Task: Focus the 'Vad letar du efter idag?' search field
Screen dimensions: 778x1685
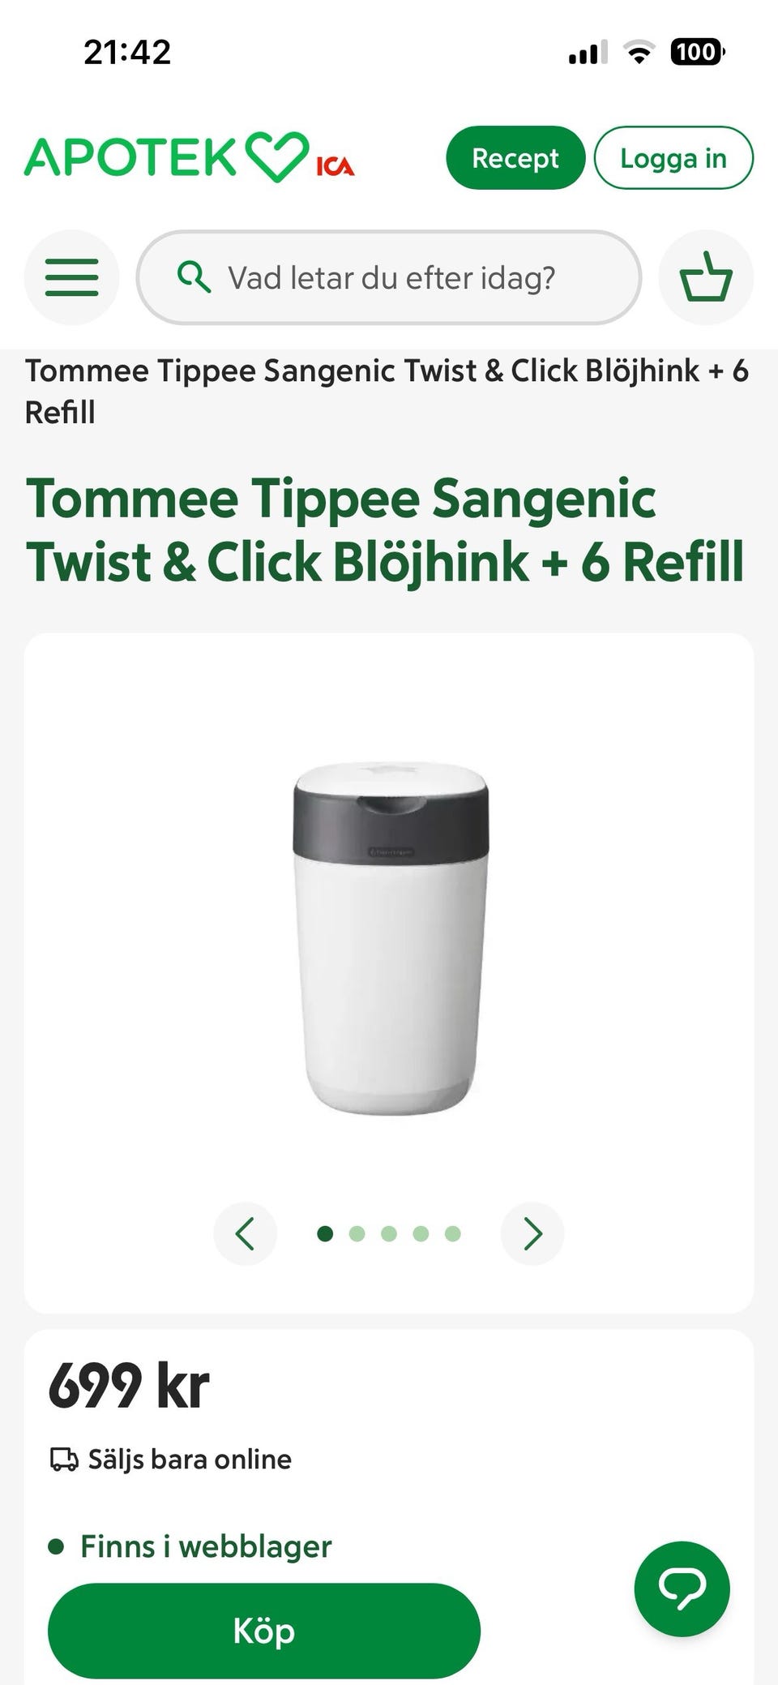Action: pos(389,277)
